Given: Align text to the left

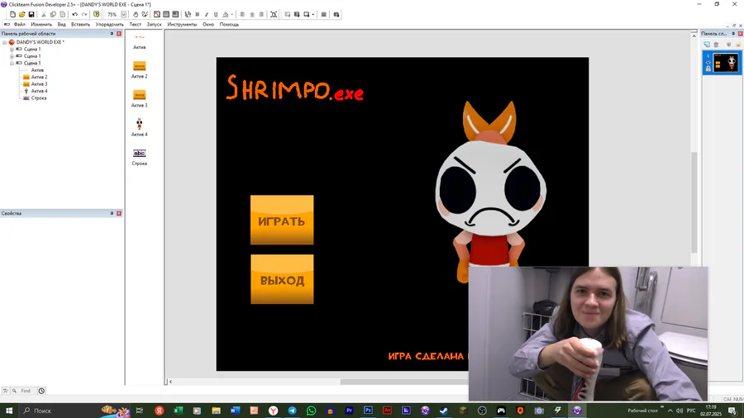Looking at the screenshot, I should [242, 14].
